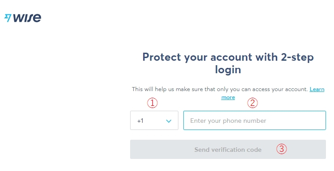Viewport: 334px width, 171px height.
Task: Click the word 'login' in heading
Action: [228, 70]
